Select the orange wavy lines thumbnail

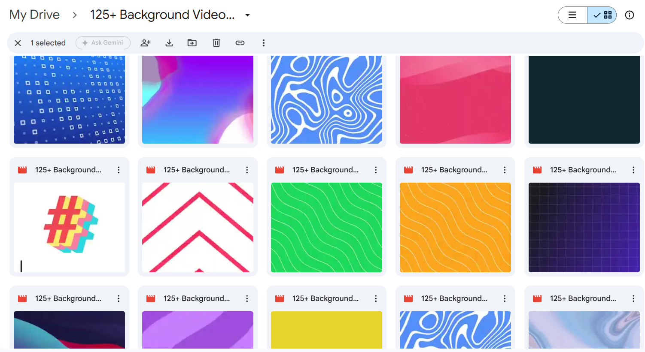(x=455, y=228)
